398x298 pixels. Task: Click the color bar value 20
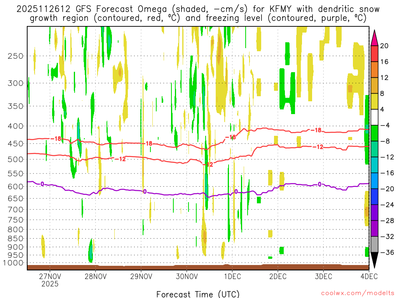pyautogui.click(x=384, y=46)
